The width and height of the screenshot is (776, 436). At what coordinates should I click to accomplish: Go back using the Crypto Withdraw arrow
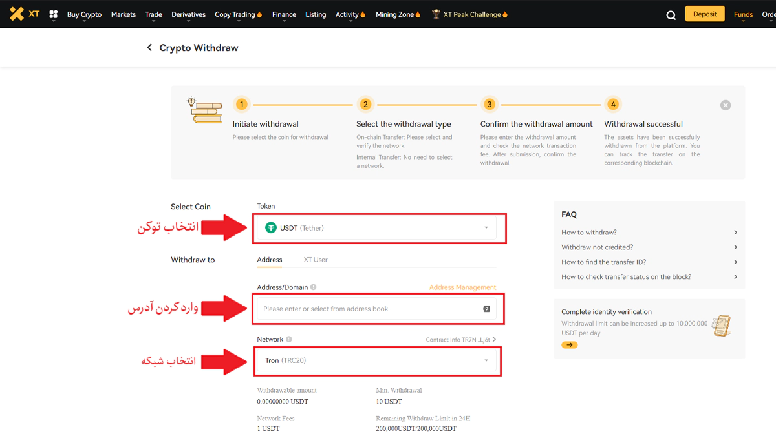tap(149, 48)
